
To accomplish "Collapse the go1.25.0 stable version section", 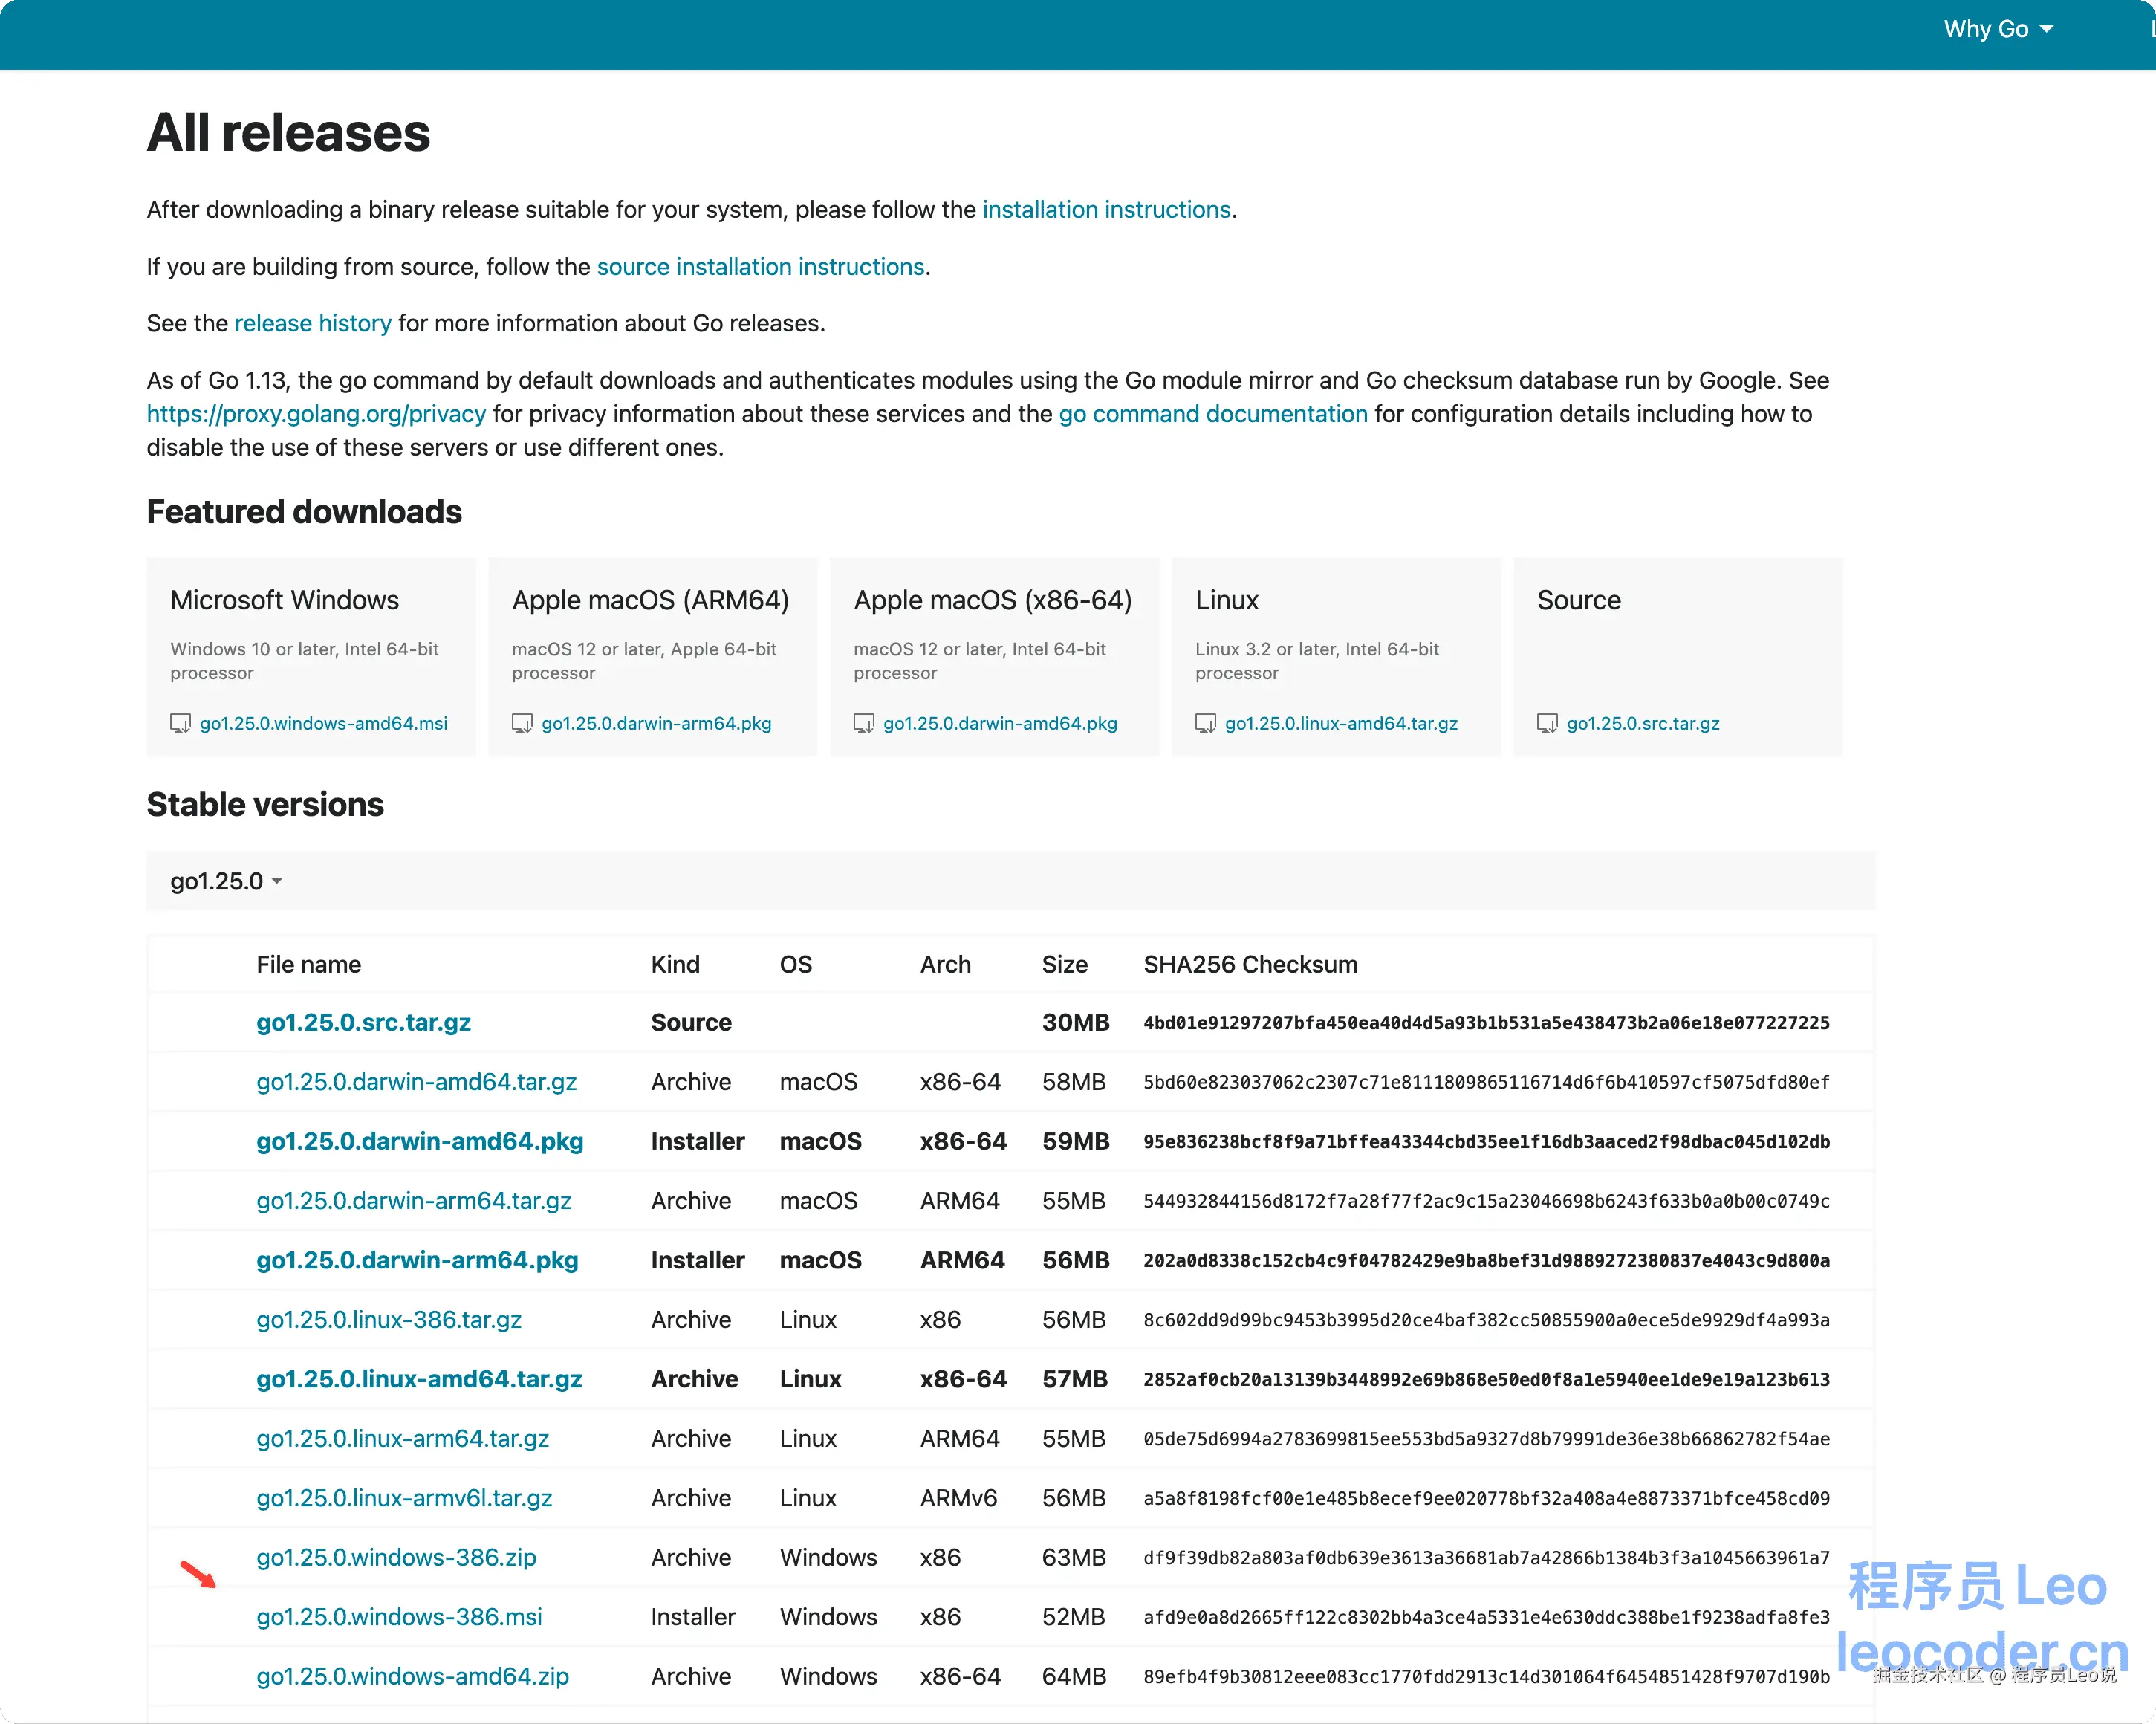I will click(x=226, y=881).
